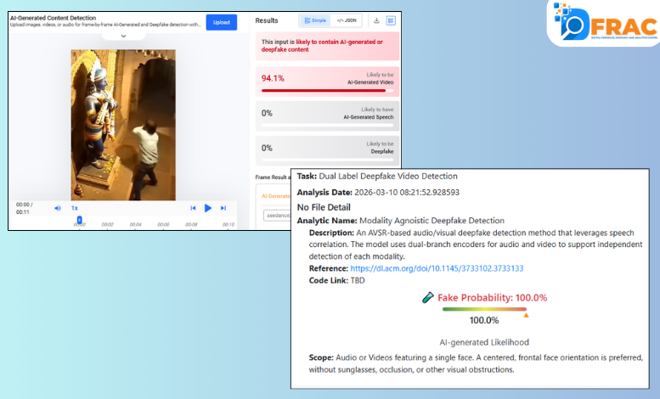Change the 1x playback speed

pos(75,208)
